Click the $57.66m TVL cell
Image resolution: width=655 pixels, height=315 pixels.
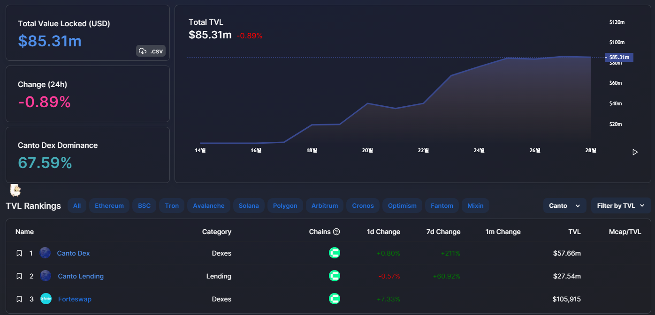[567, 253]
